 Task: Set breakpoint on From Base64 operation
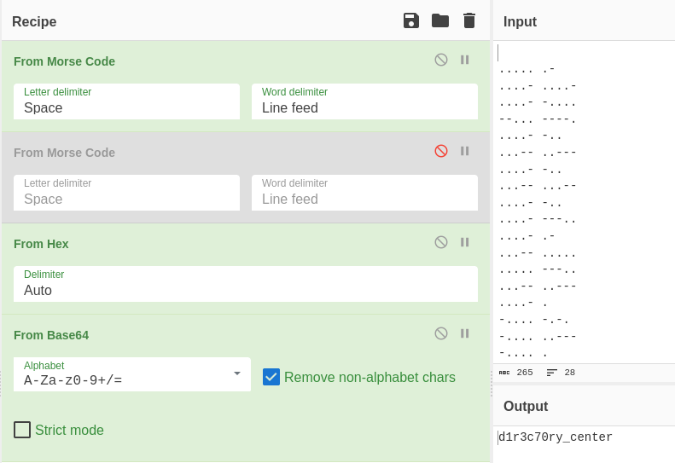[x=465, y=333]
